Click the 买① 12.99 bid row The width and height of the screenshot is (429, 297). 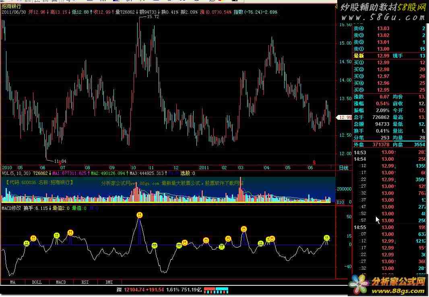tap(390, 63)
